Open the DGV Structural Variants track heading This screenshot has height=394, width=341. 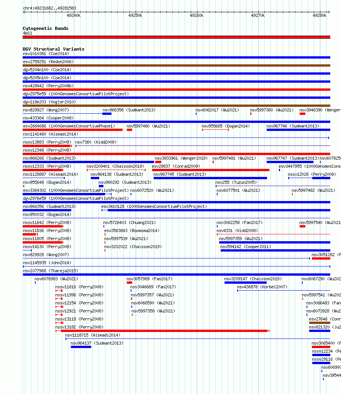click(54, 49)
